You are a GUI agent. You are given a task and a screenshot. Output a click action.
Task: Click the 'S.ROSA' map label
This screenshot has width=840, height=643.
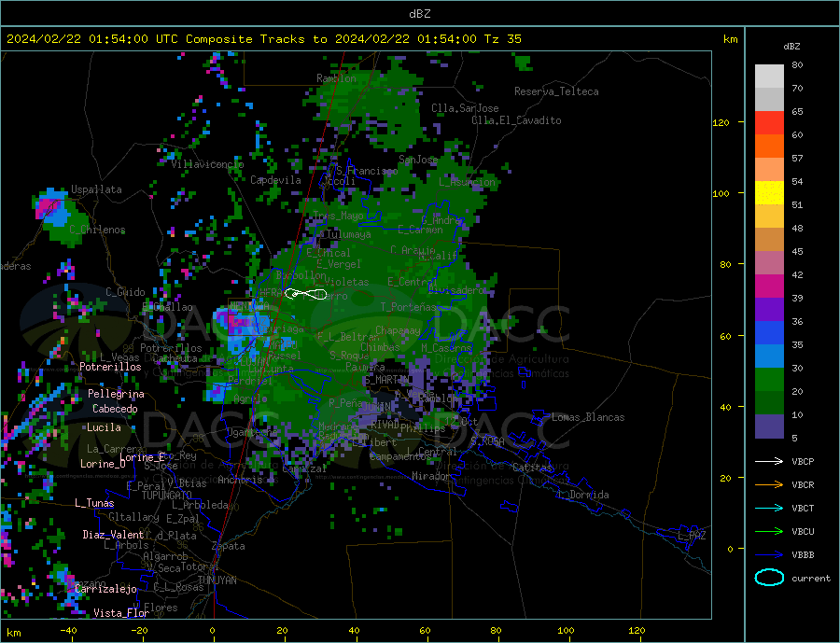click(x=487, y=441)
